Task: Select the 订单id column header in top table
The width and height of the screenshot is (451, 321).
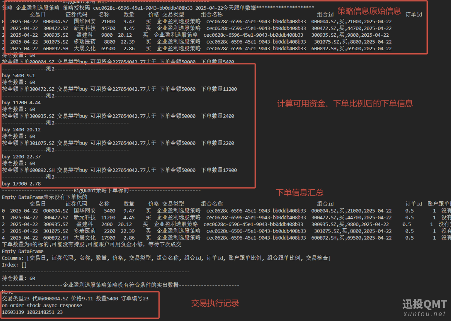Action: coord(414,15)
